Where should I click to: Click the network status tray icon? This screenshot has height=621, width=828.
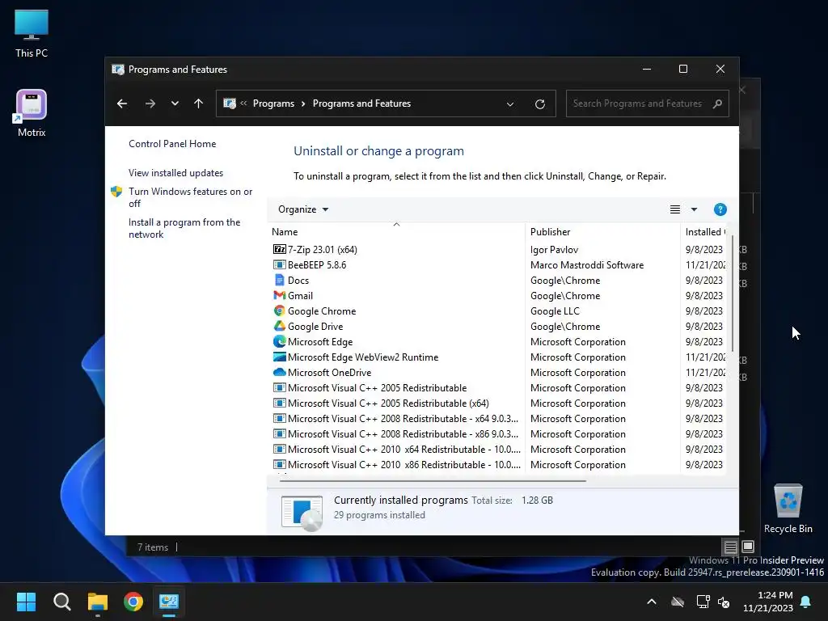703,602
